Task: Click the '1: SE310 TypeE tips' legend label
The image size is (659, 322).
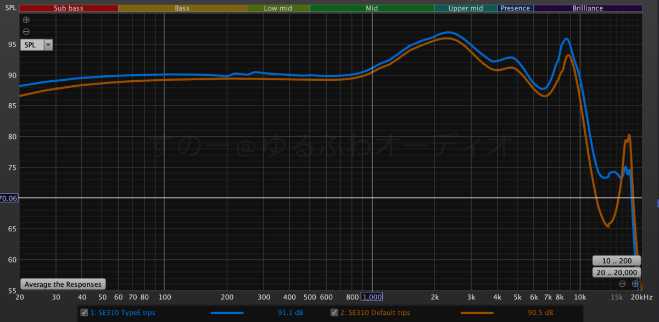Action: pyautogui.click(x=122, y=313)
